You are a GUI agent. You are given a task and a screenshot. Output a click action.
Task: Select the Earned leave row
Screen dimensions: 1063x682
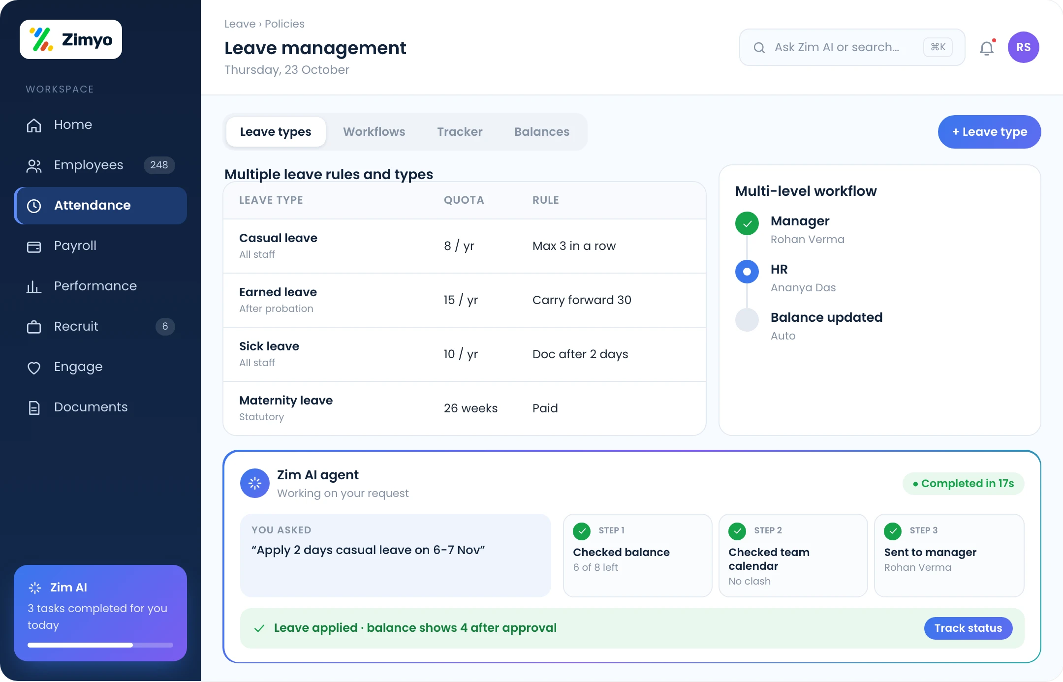pos(465,300)
